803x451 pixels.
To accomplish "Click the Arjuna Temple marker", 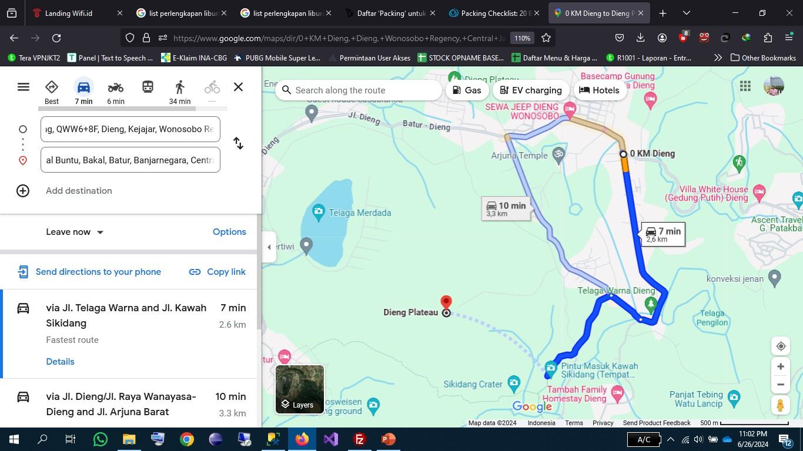I will (558, 154).
